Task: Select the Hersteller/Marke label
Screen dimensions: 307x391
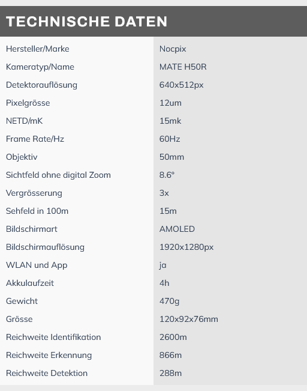Action: (x=38, y=49)
